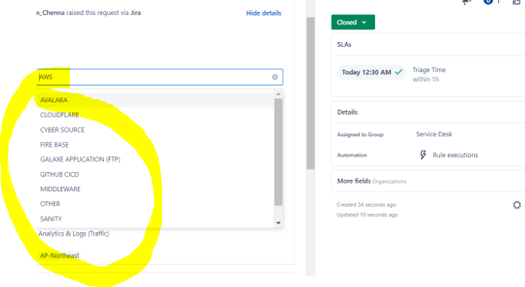Open the Rule executions lightning icon
This screenshot has height=287, width=525.
coord(423,155)
